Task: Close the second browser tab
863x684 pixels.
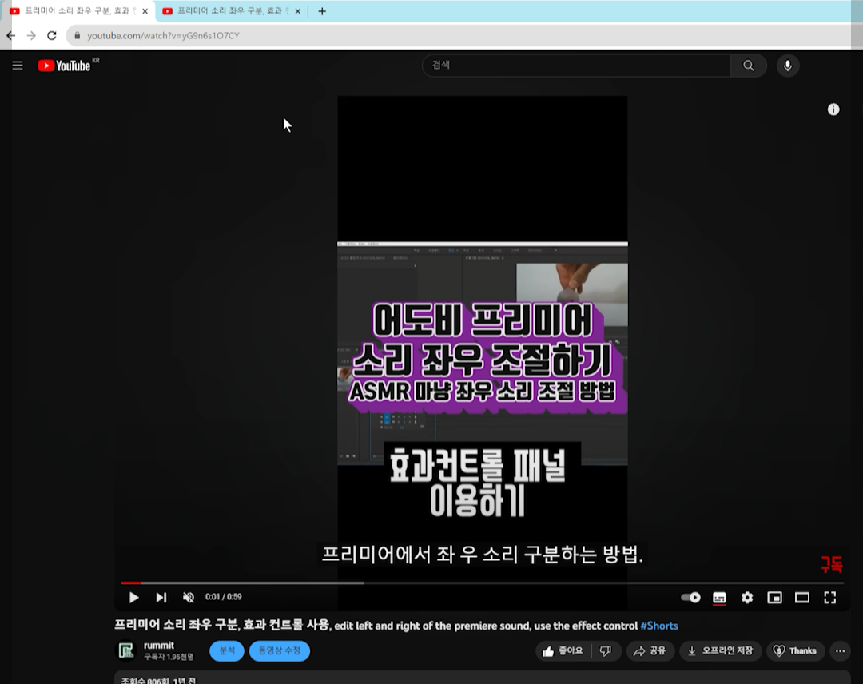Action: (298, 11)
